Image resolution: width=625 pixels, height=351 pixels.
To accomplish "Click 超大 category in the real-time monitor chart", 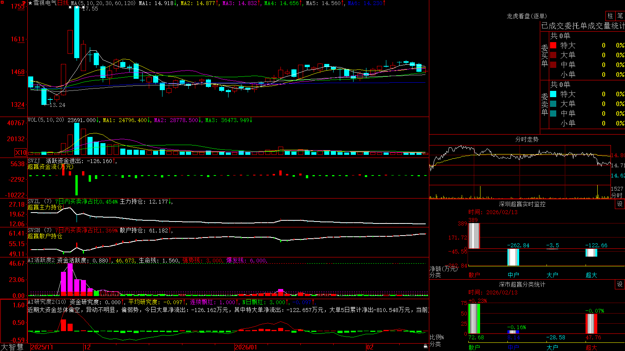I will click(591, 275).
